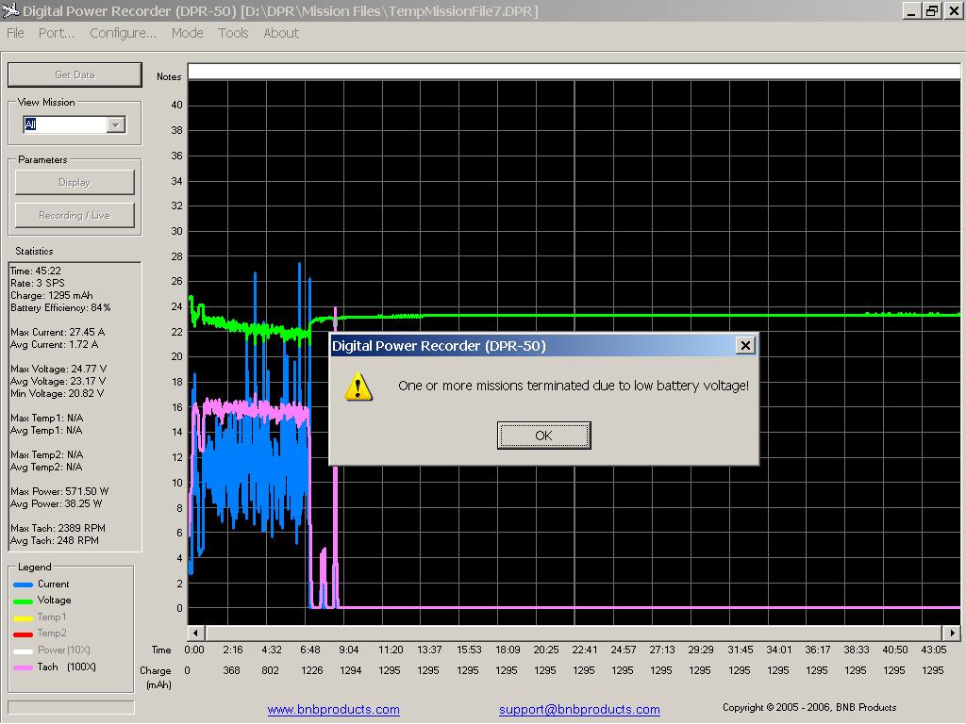Click the Voltage legend label
This screenshot has height=724, width=966.
click(x=54, y=601)
